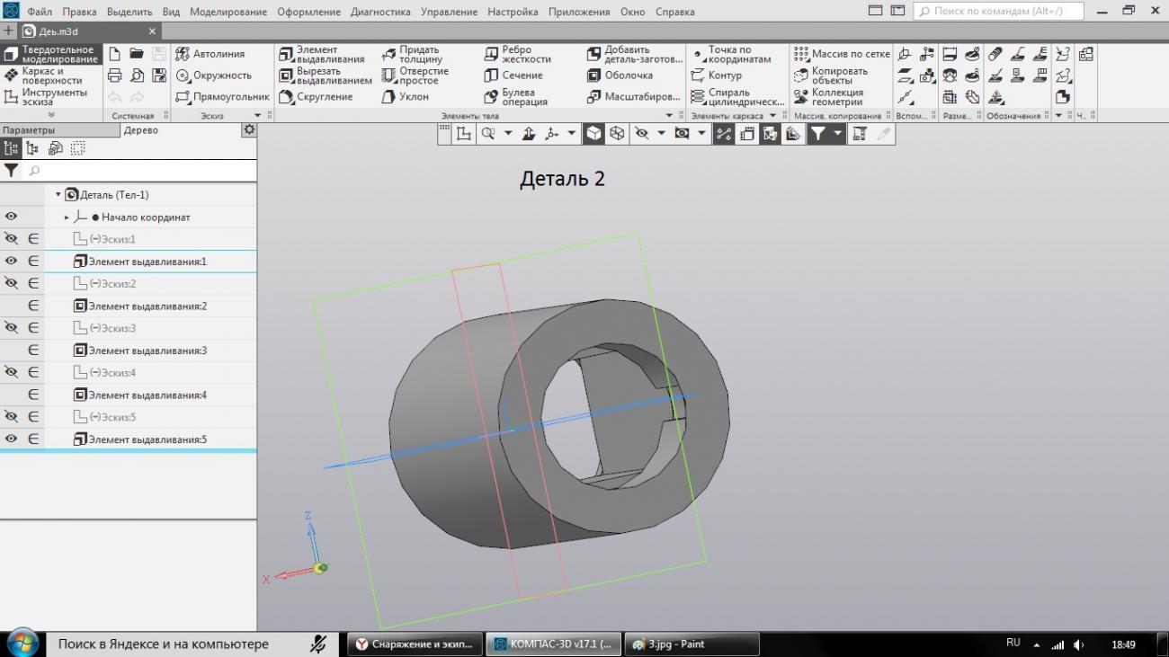The width and height of the screenshot is (1169, 657).
Task: Toggle visibility of Начало координат
Action: (x=11, y=218)
